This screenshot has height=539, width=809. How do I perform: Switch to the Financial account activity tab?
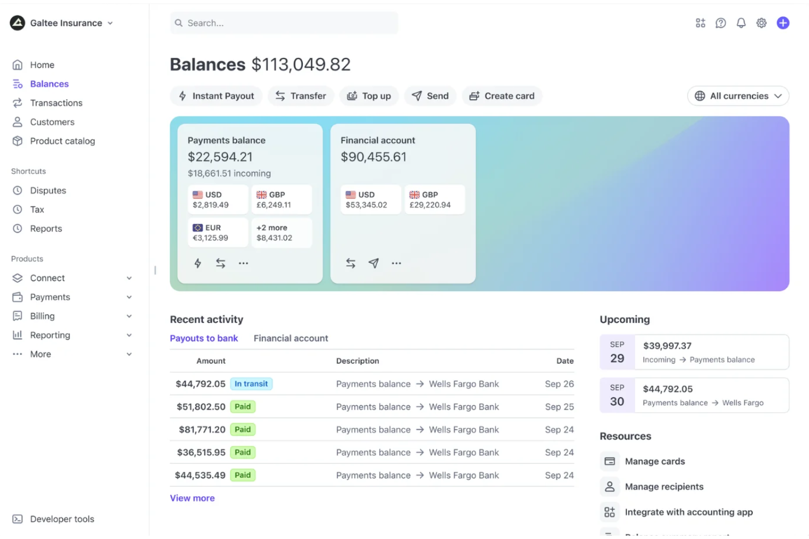[x=291, y=338]
